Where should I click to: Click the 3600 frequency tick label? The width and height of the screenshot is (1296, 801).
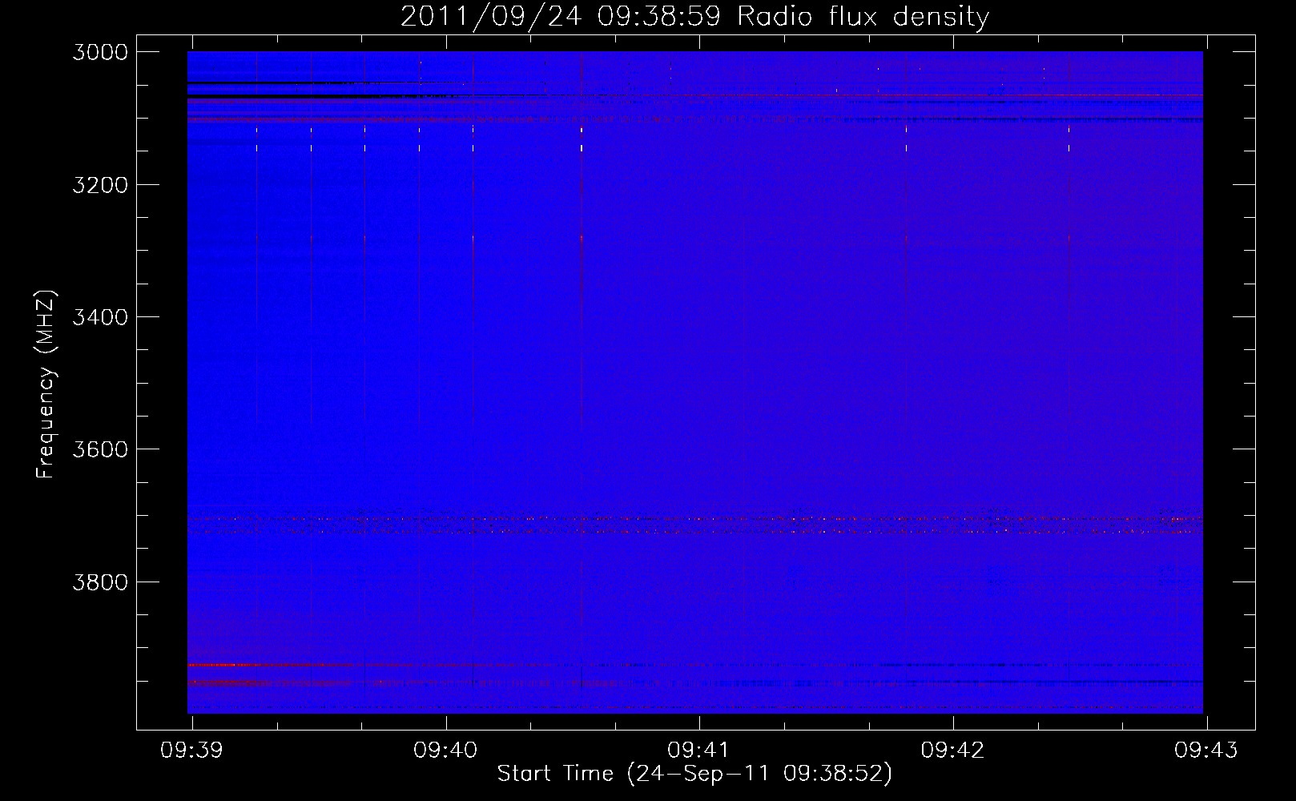[x=100, y=449]
